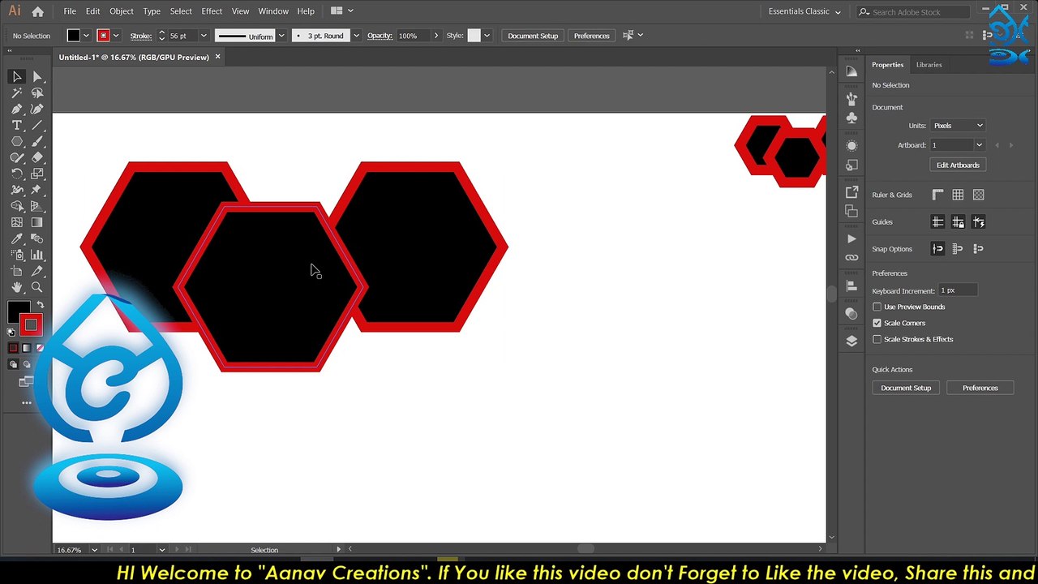Open the Layers panel icon
Viewport: 1038px width, 584px height.
coord(851,341)
